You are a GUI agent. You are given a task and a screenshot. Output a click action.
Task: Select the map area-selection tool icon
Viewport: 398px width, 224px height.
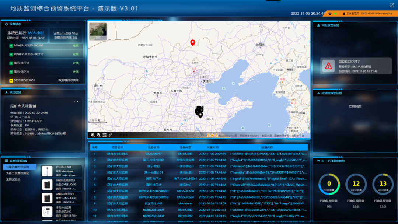pos(104,135)
